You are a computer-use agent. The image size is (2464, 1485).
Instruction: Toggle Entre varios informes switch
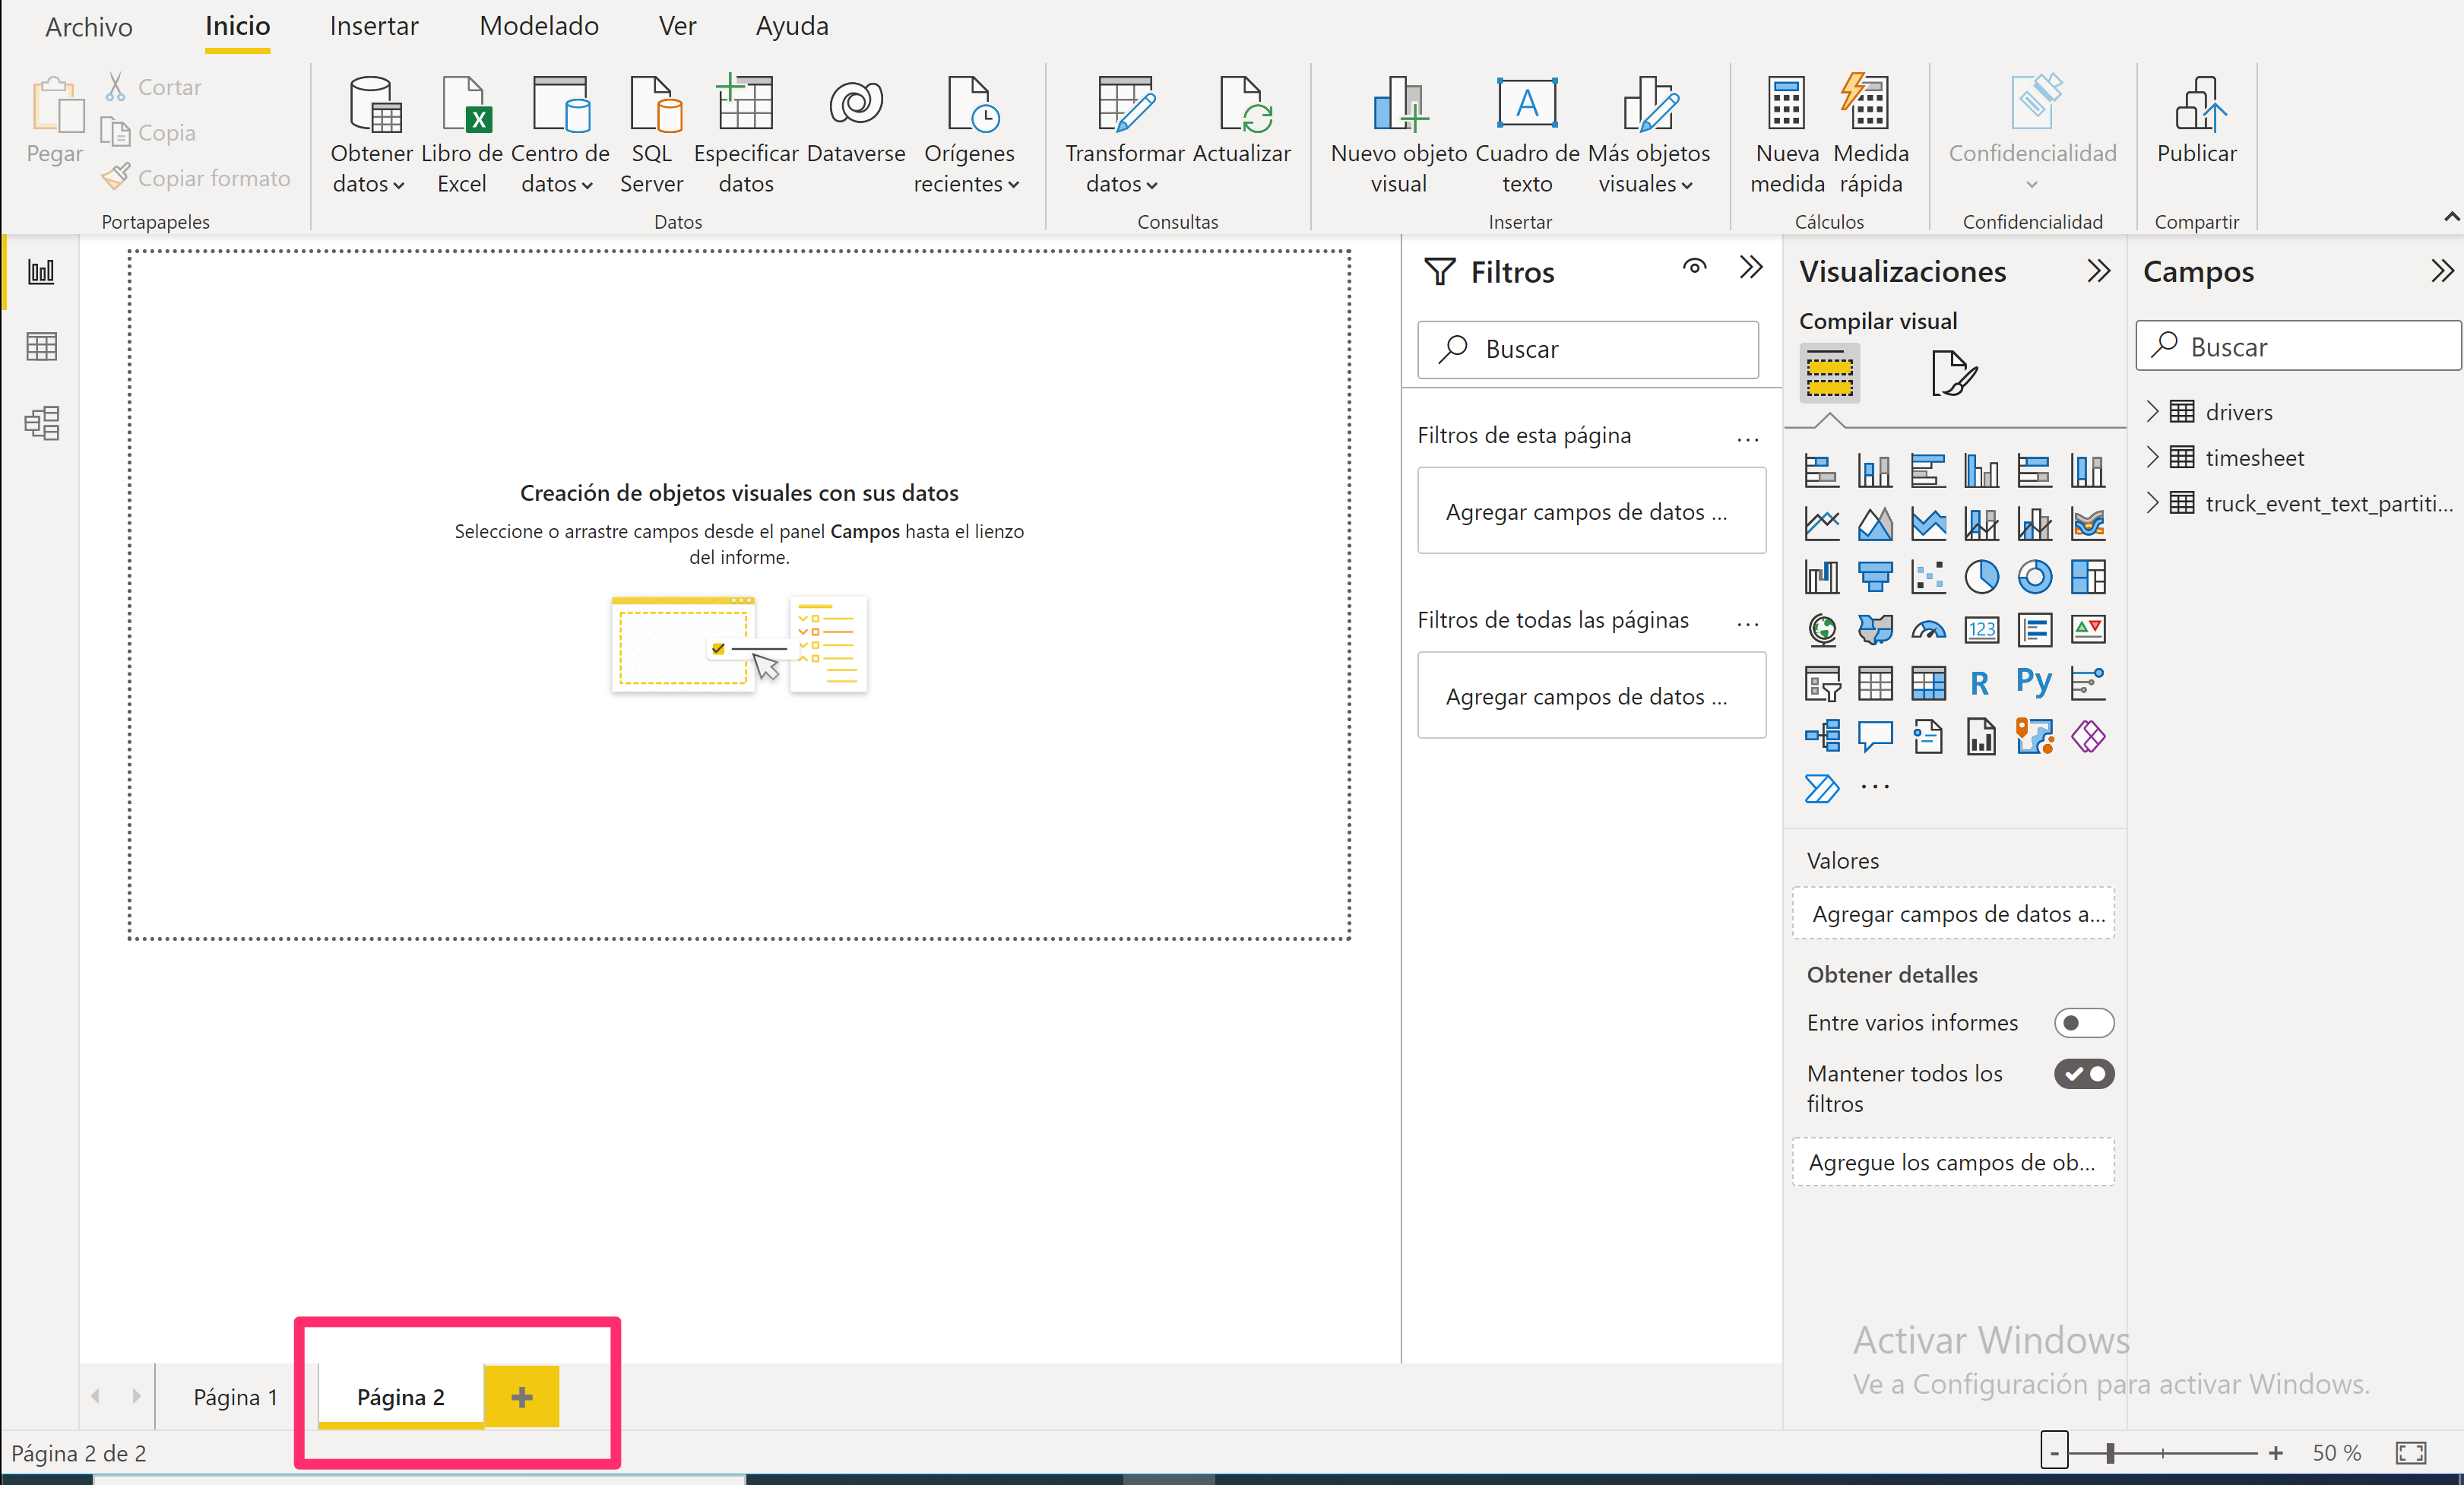(2084, 1022)
